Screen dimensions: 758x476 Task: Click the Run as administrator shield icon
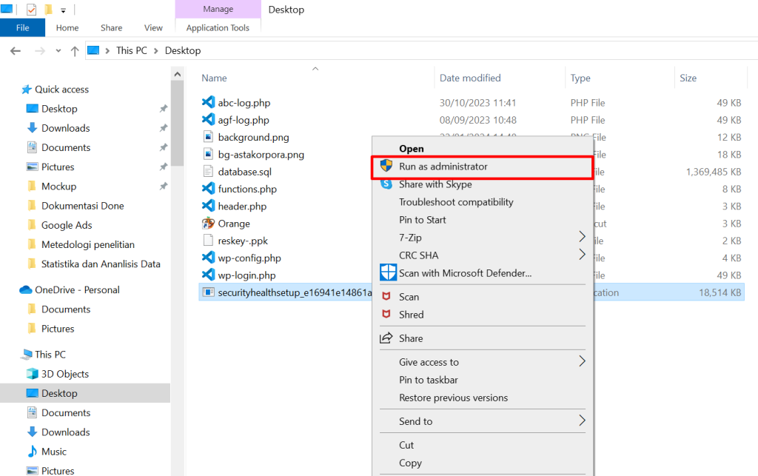(x=386, y=167)
